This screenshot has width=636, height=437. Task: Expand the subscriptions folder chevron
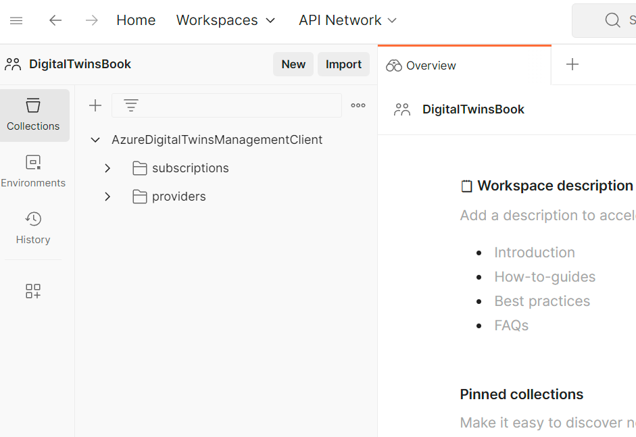click(107, 168)
